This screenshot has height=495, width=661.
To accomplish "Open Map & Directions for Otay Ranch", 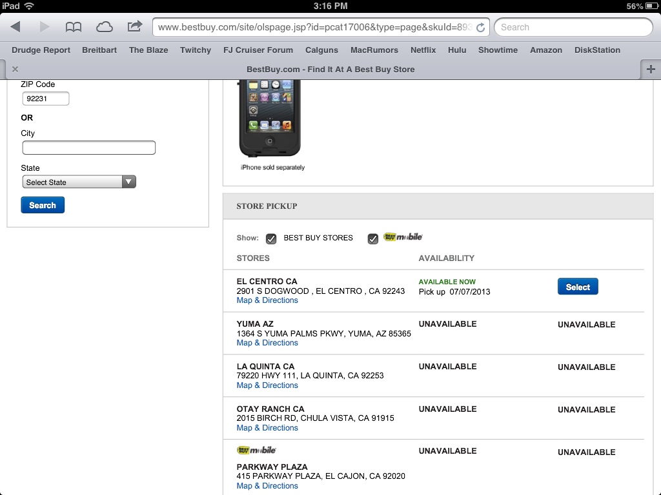I will [x=267, y=428].
